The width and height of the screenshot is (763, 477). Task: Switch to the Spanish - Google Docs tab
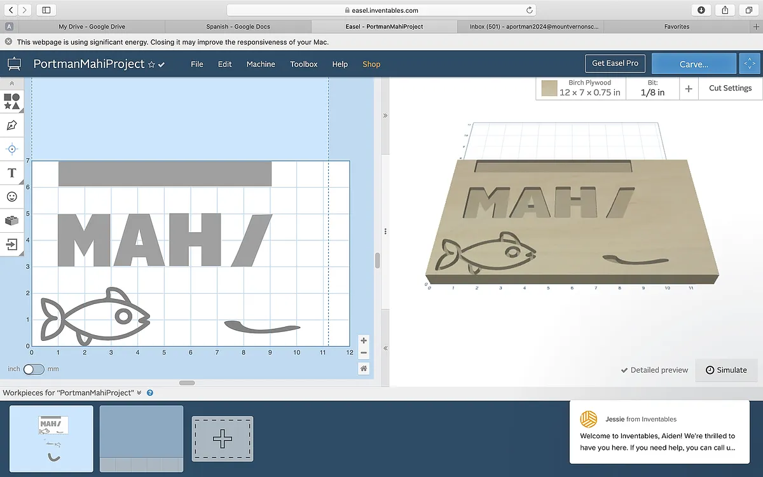click(238, 27)
